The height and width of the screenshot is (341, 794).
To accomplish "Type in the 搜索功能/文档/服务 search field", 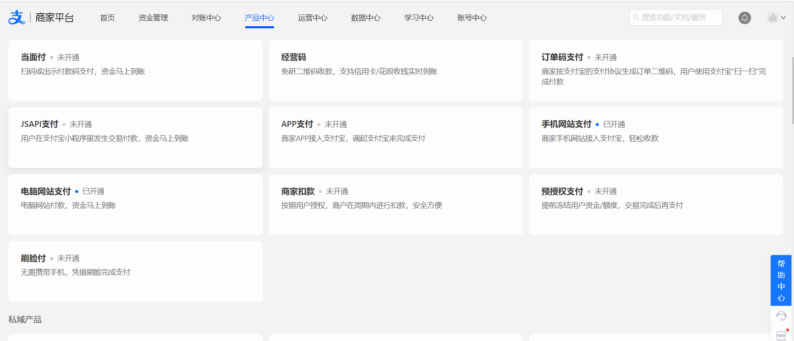I will [x=679, y=17].
